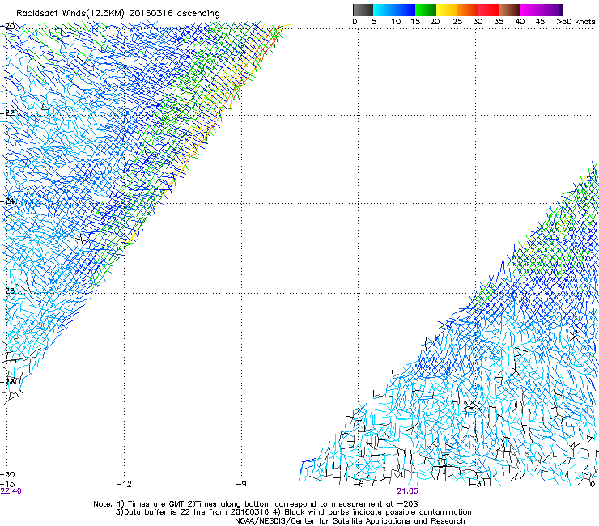Click the '-12' longitude axis label

[124, 484]
